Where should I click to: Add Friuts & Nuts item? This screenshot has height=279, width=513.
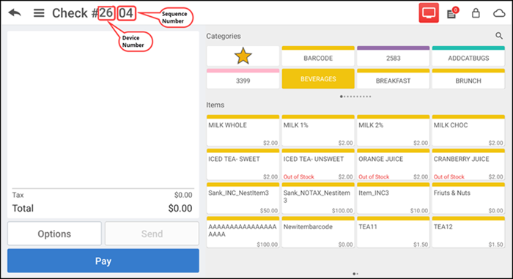coord(468,198)
